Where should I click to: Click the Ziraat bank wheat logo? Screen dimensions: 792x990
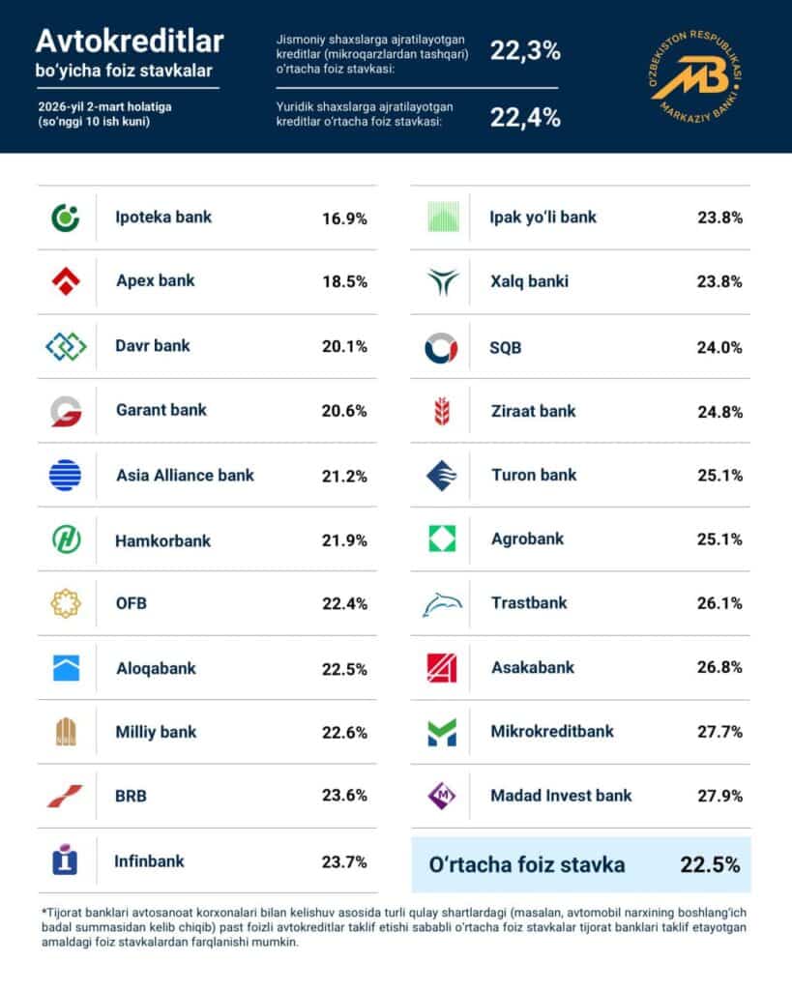click(442, 411)
